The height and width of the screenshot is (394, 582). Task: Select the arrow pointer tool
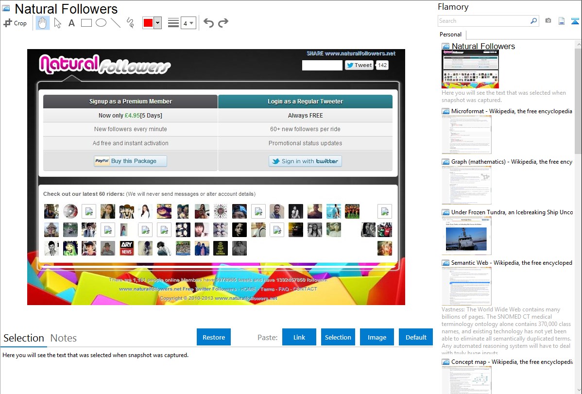pos(57,23)
